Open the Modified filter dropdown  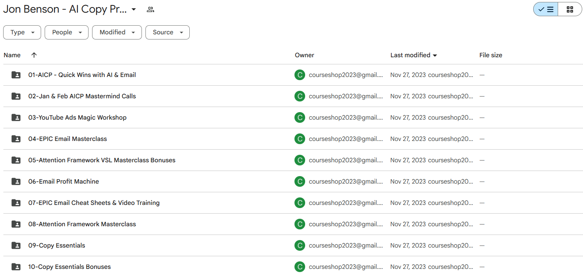click(x=117, y=32)
